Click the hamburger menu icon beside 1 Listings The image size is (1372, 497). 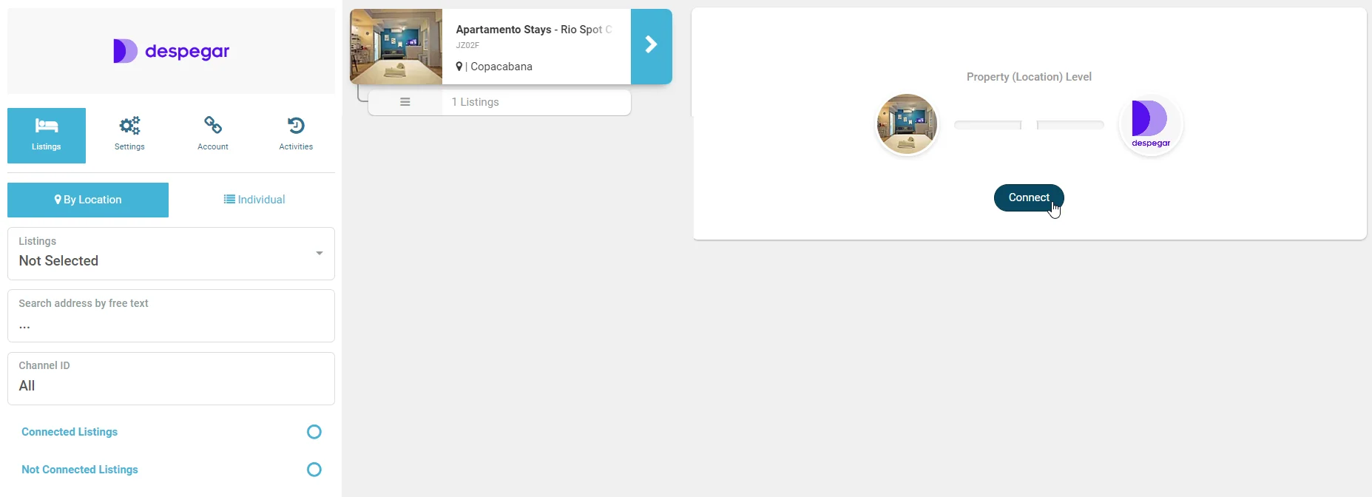coord(405,102)
